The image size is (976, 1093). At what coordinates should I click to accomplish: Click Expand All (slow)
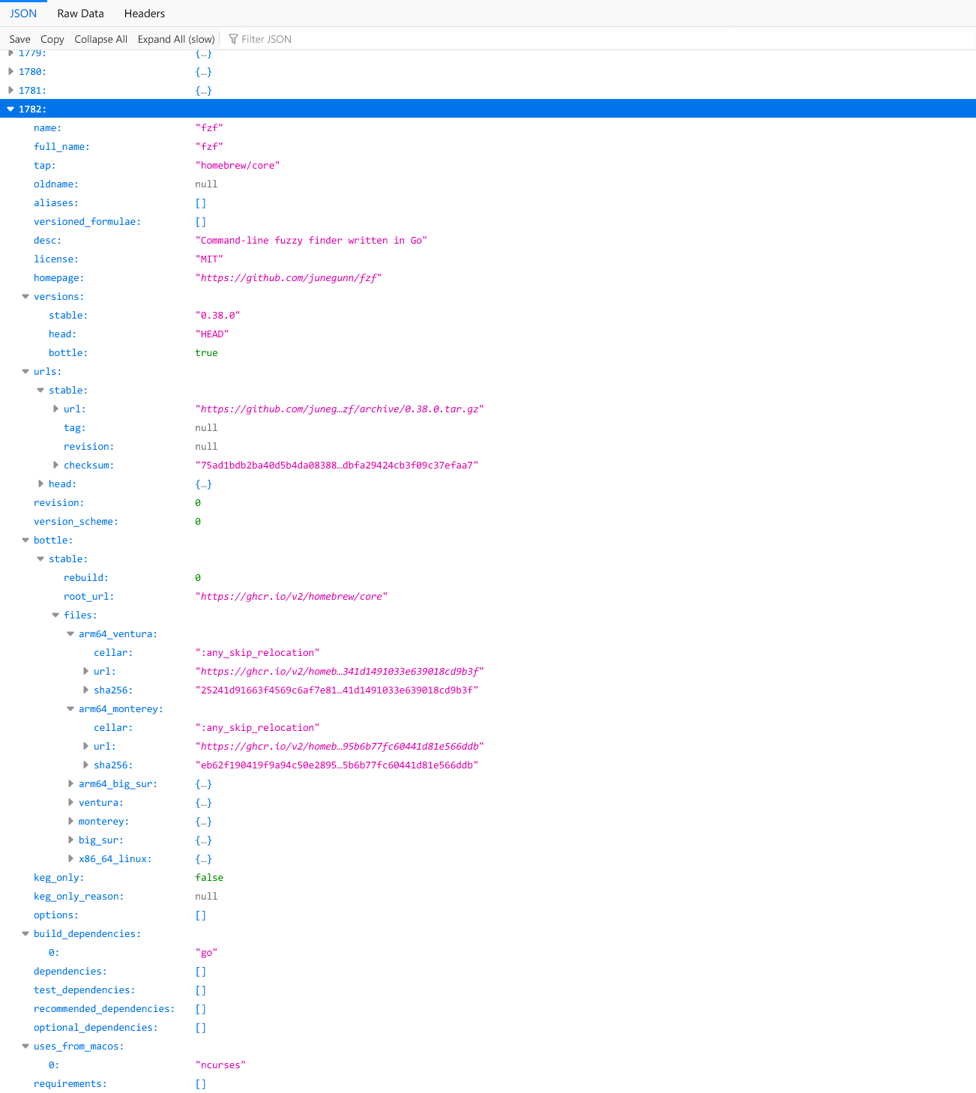pyautogui.click(x=176, y=39)
